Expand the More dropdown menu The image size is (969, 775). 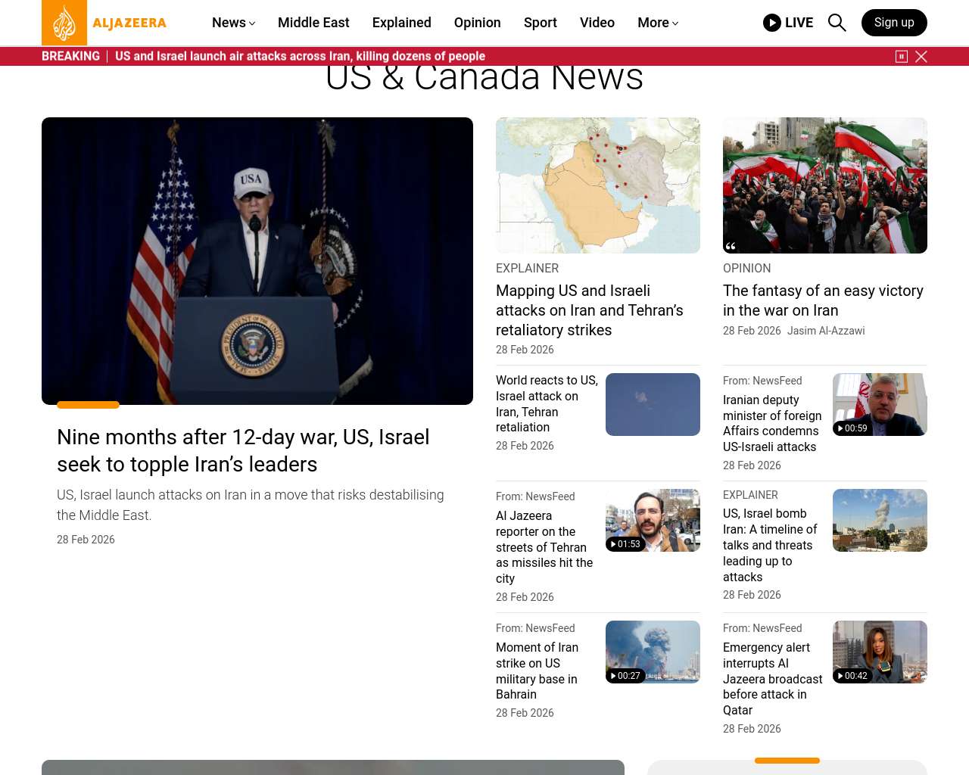(x=657, y=23)
